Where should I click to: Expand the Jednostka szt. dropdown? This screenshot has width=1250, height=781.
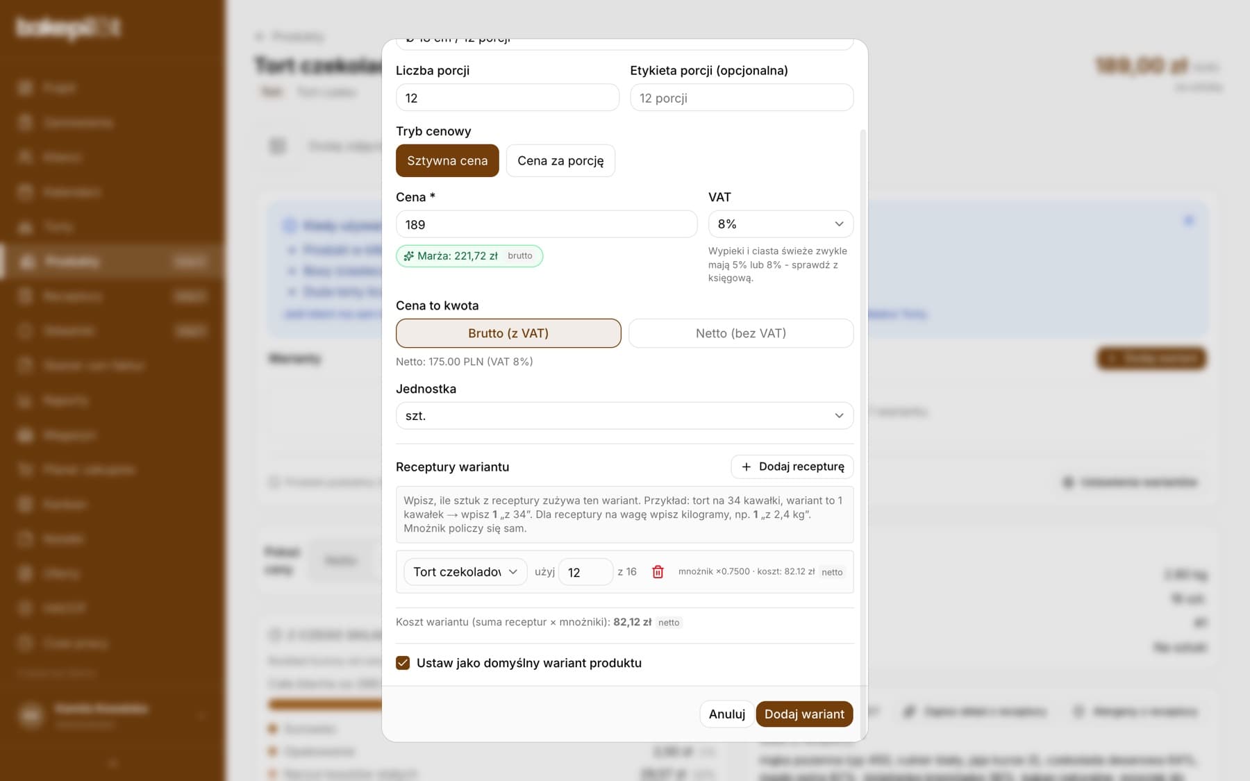[624, 416]
